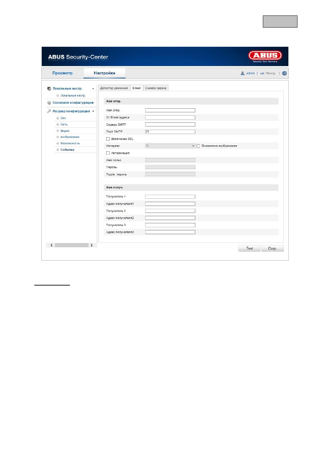Open the Детектор движения tab

(x=114, y=88)
